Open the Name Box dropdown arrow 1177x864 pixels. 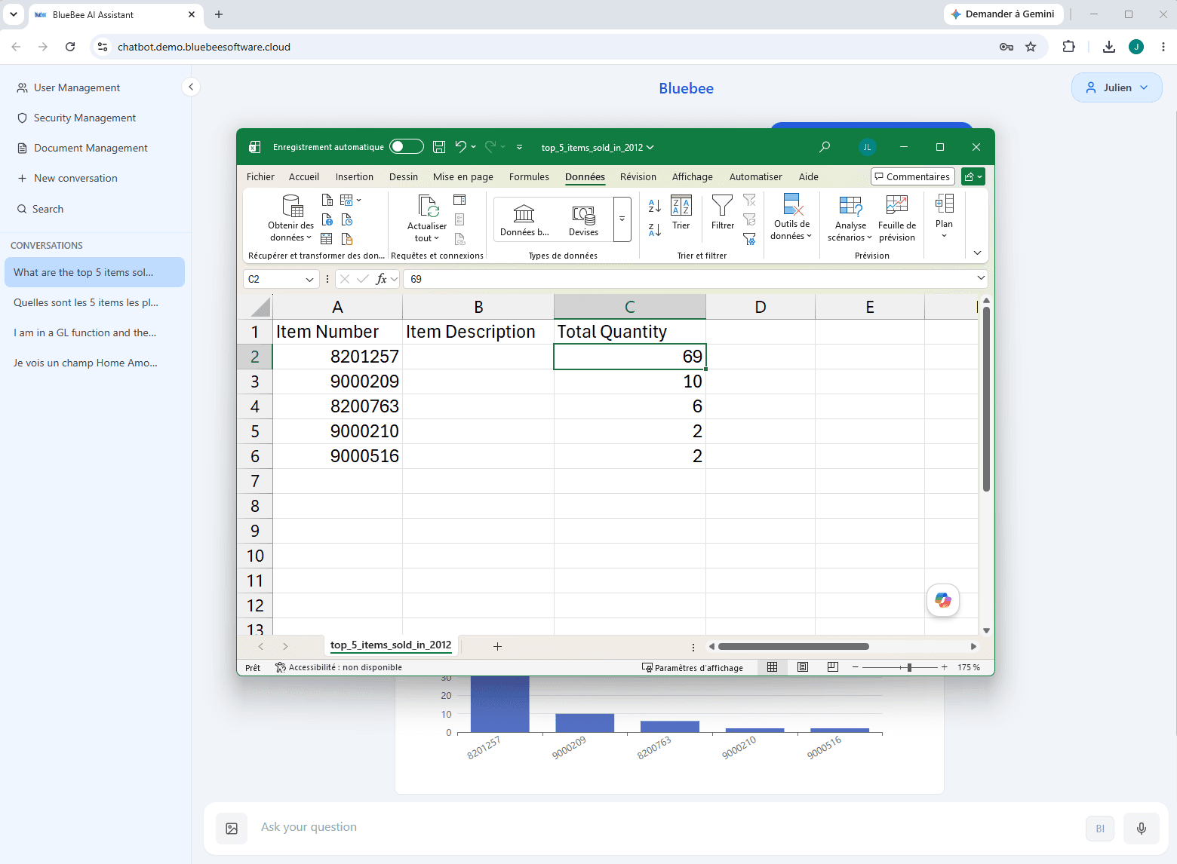pos(309,279)
